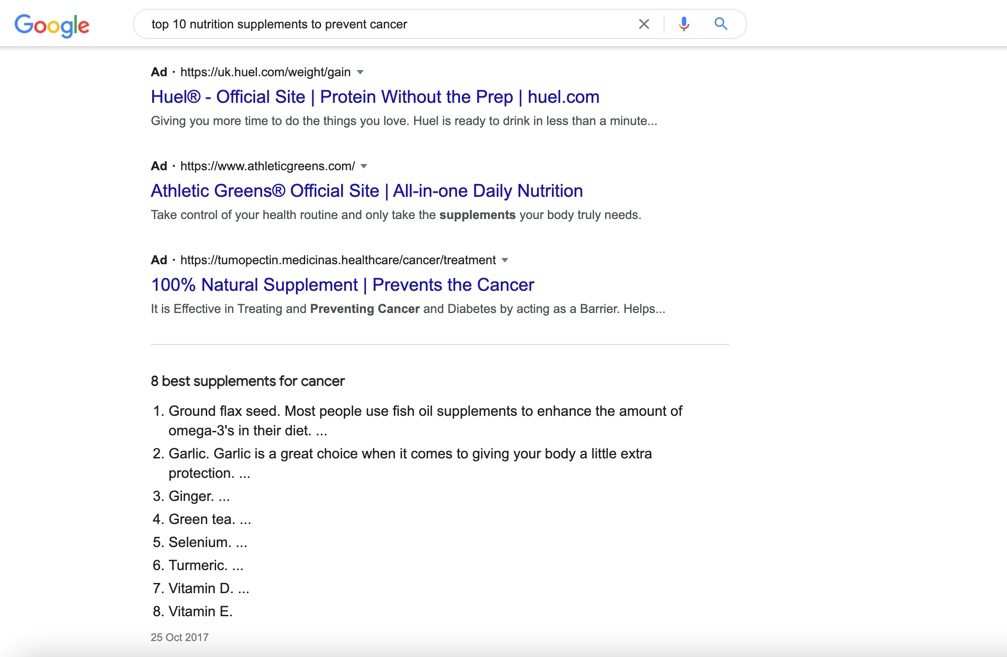1007x657 pixels.
Task: Open Athletic Greens Official Site ad link
Action: (x=366, y=191)
